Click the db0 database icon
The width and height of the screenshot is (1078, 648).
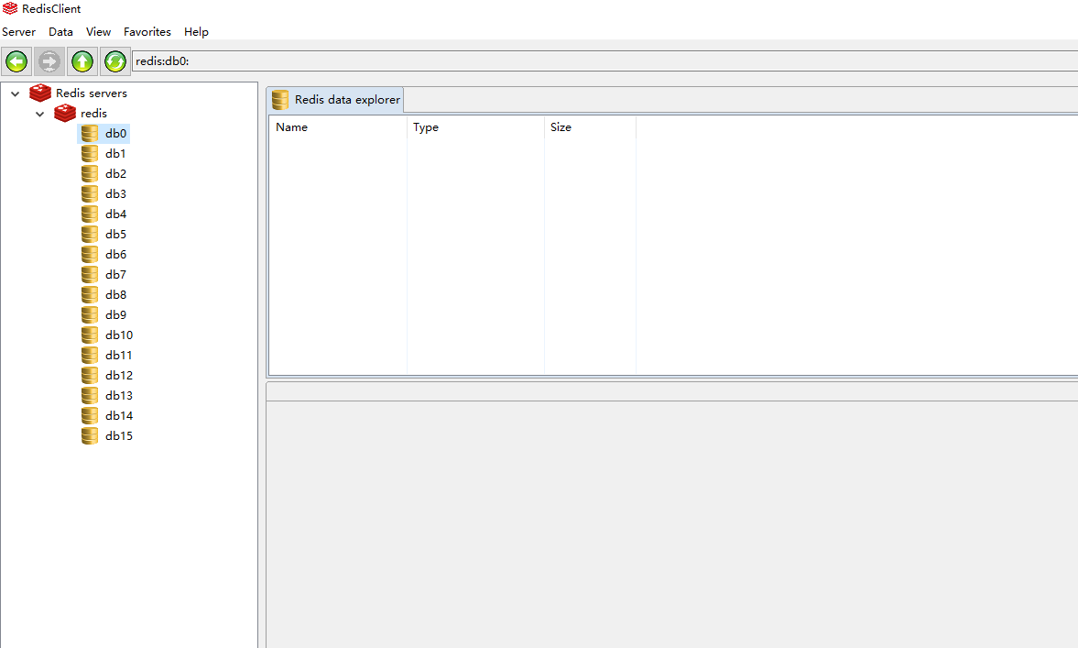pos(90,133)
